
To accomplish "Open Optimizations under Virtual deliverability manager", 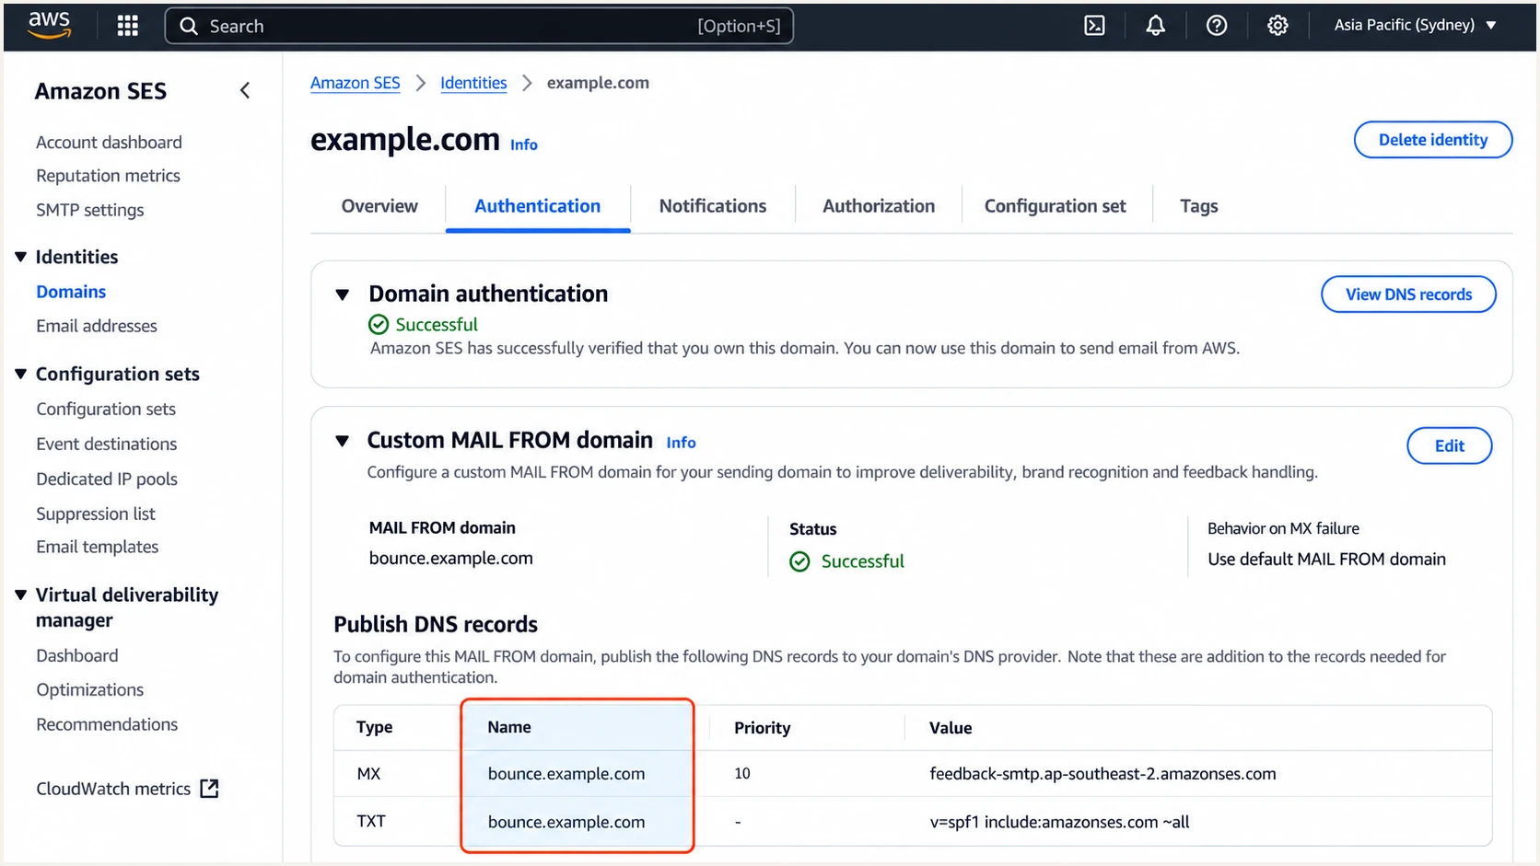I will (90, 689).
